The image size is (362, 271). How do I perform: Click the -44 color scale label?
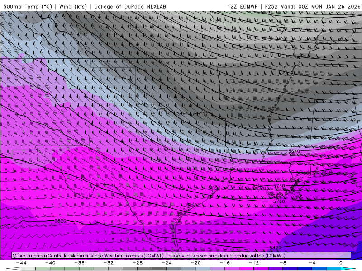(x=21, y=263)
